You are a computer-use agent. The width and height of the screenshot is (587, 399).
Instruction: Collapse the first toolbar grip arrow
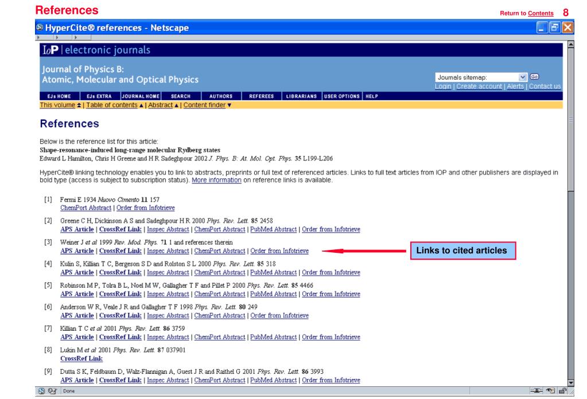38,37
